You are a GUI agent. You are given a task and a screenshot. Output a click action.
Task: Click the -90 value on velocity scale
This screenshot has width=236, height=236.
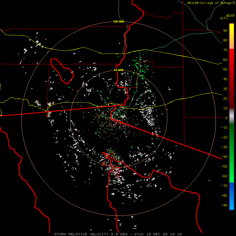click(224, 205)
